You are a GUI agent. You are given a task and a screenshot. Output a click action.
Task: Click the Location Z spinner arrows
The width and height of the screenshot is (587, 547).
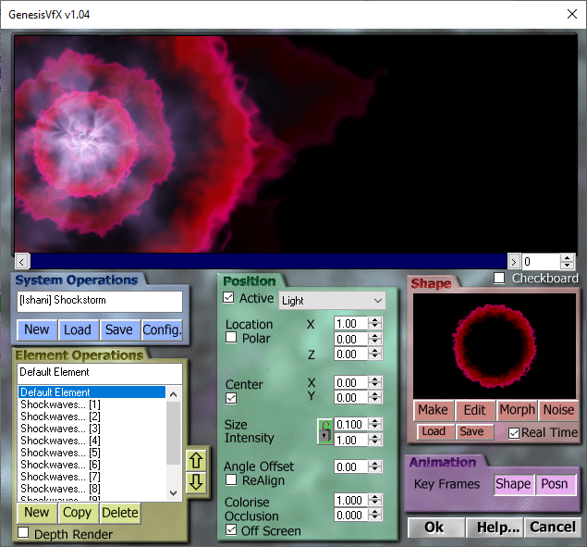tap(374, 354)
